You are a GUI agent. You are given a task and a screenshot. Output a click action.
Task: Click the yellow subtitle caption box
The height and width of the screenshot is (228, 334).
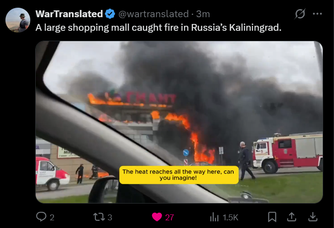179,175
